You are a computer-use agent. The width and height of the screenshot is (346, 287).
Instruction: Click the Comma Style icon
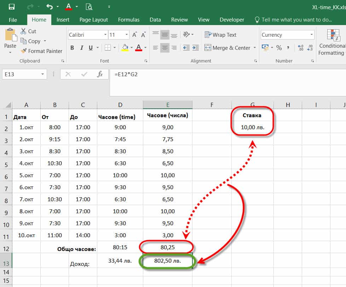click(288, 48)
